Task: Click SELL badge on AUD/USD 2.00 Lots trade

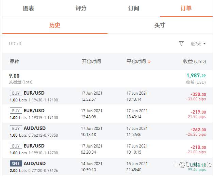Action: (x=16, y=163)
